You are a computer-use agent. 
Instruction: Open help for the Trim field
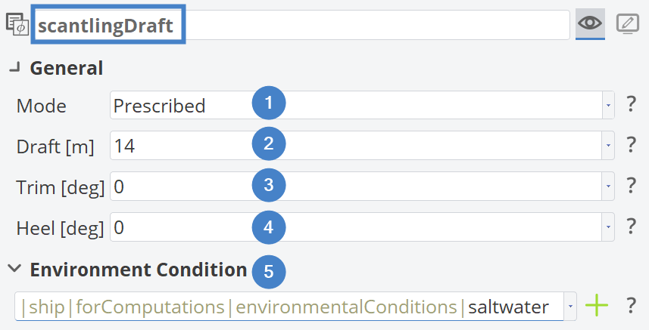pos(631,186)
